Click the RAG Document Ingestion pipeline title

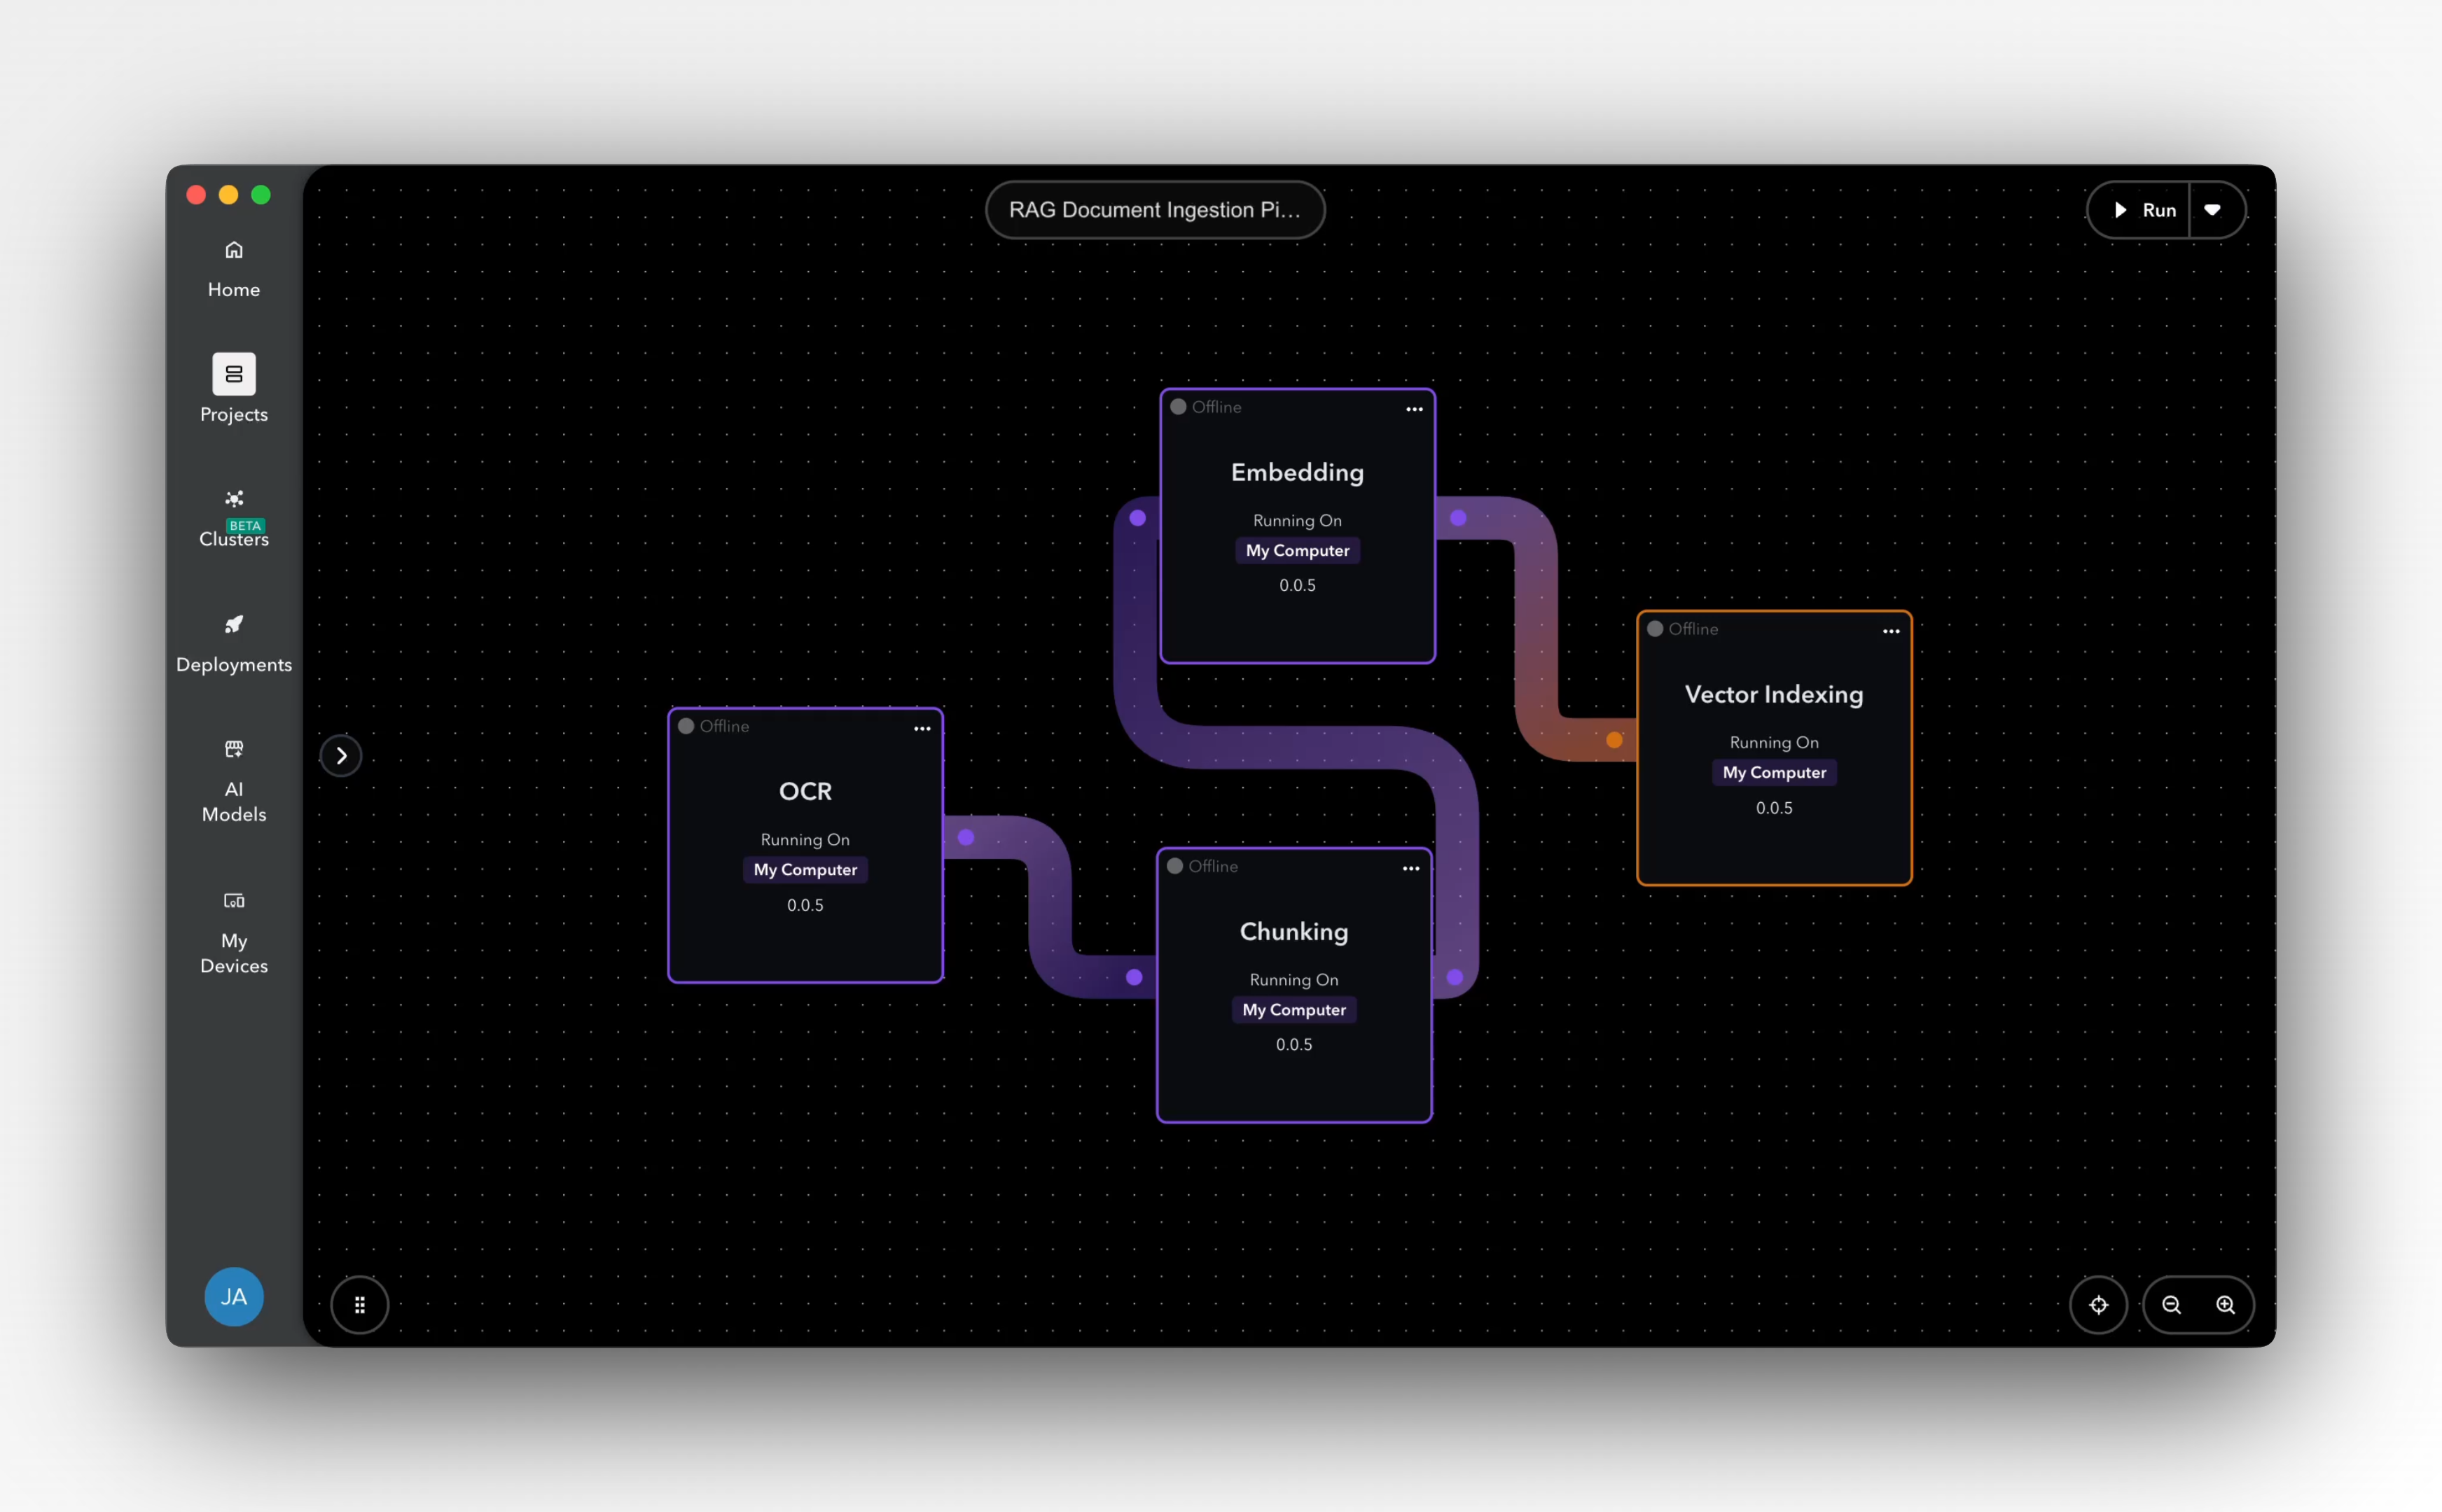pyautogui.click(x=1155, y=210)
